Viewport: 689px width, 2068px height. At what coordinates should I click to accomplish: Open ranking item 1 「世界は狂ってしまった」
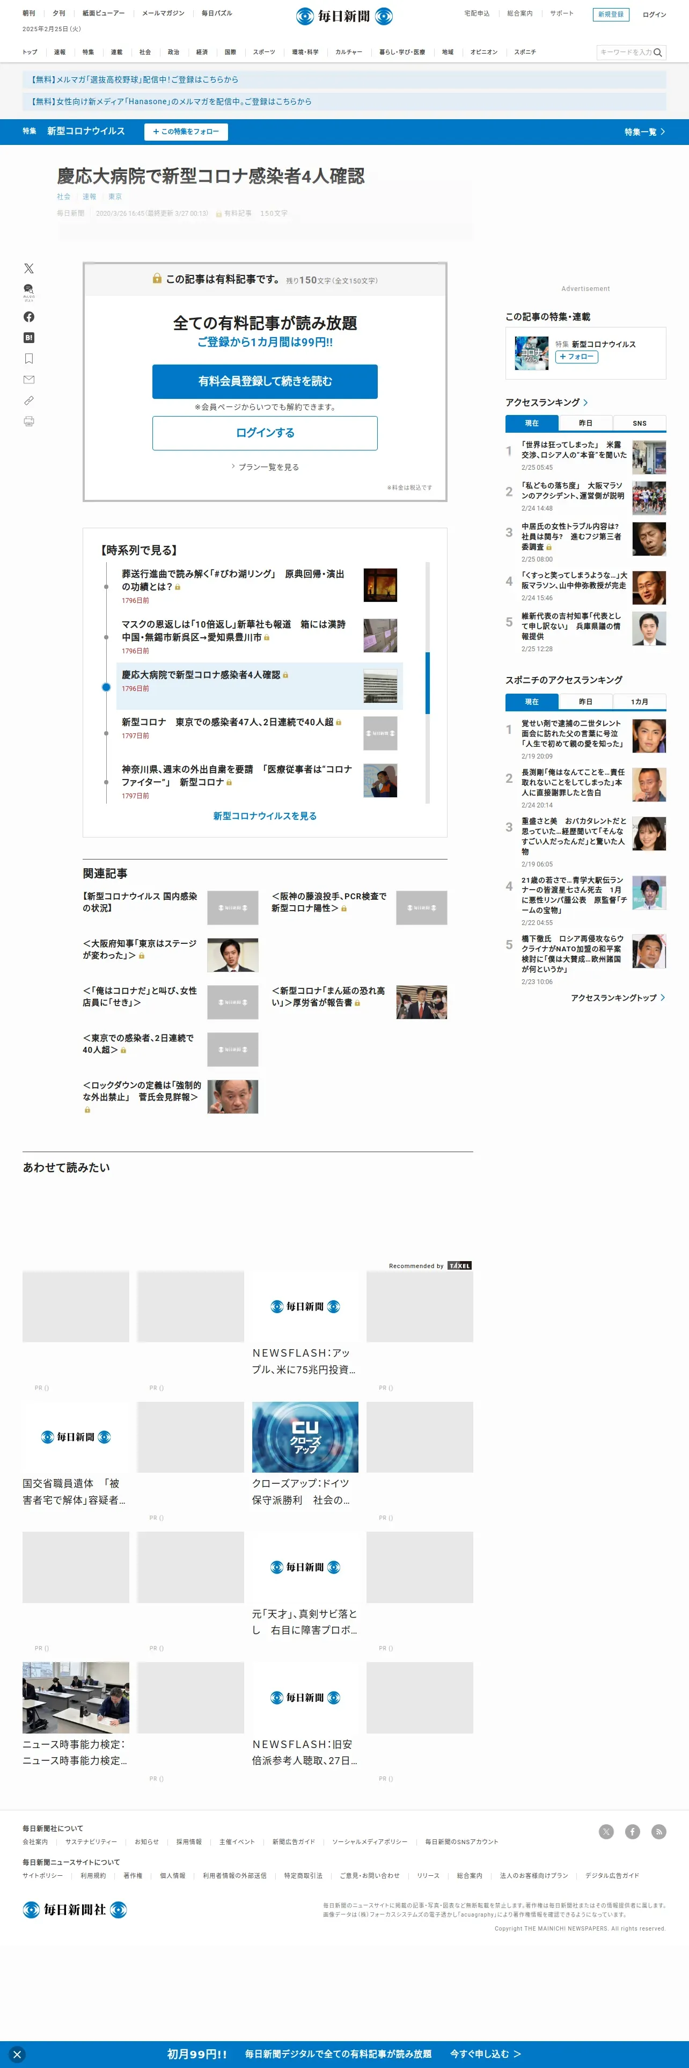pyautogui.click(x=574, y=449)
